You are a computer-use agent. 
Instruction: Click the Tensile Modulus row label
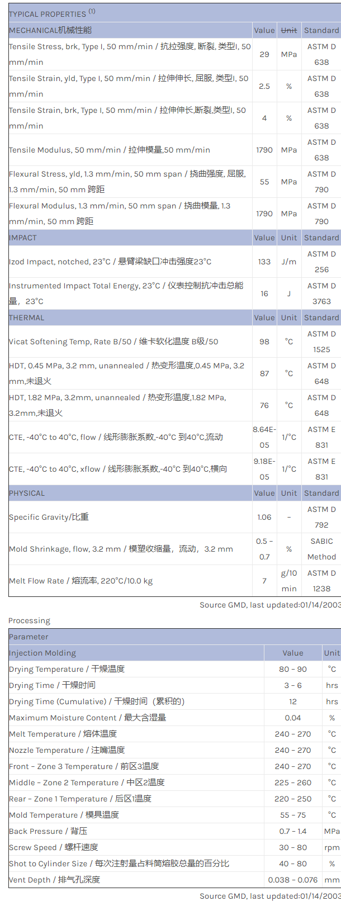110,150
